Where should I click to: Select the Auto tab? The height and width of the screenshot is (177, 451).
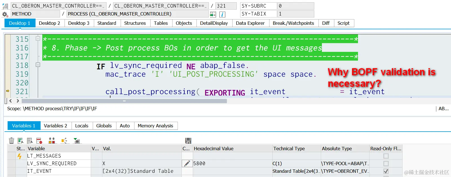pos(125,126)
